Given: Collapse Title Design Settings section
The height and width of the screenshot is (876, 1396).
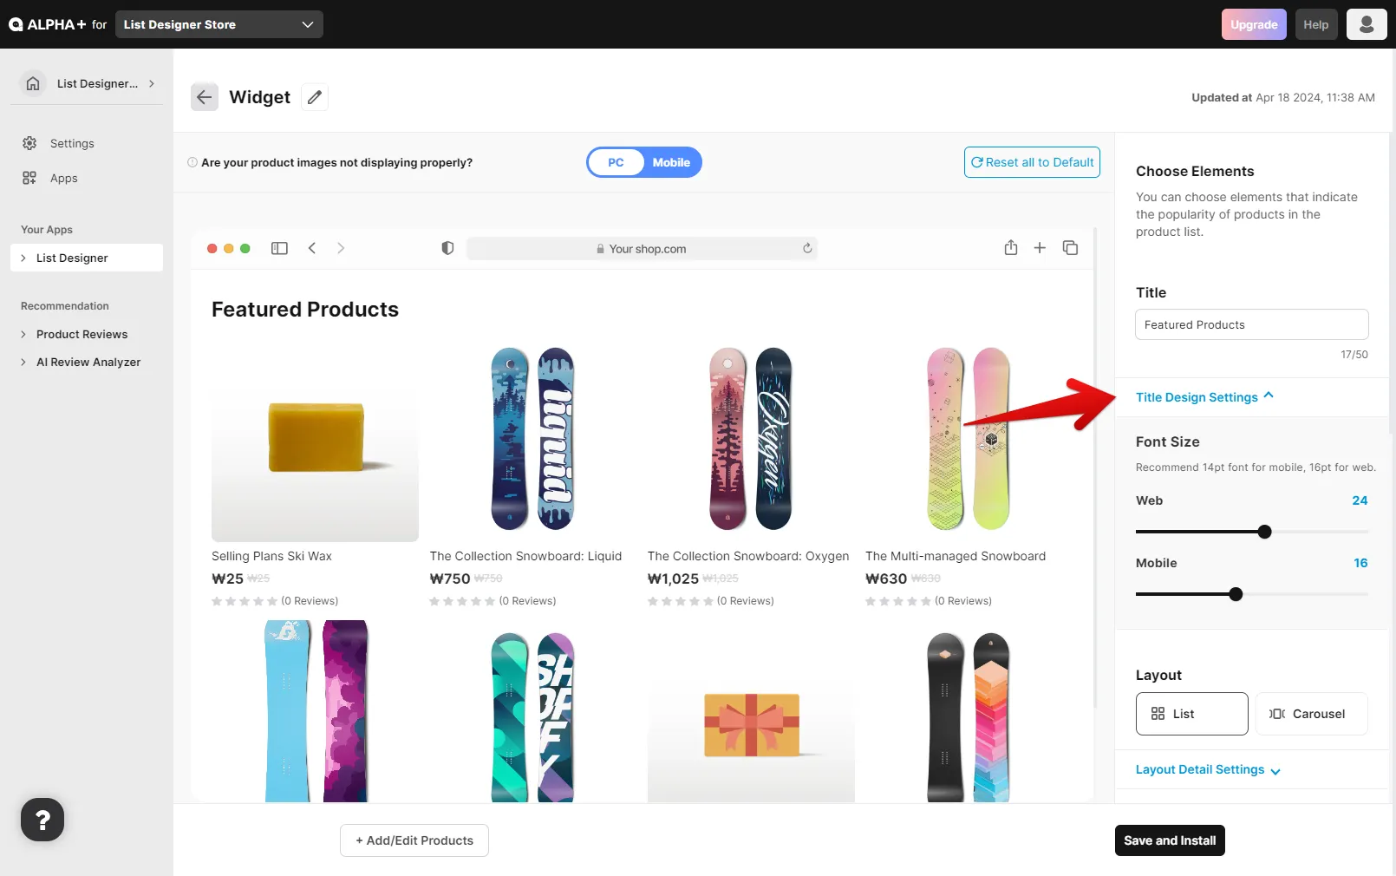Looking at the screenshot, I should (1204, 397).
